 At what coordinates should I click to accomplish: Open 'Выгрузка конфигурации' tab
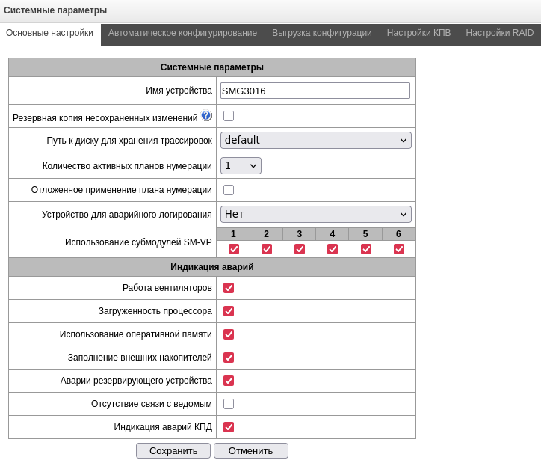[x=322, y=33]
